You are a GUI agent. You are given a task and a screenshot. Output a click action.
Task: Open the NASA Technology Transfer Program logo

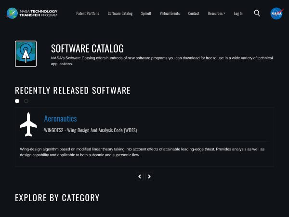(x=31, y=13)
